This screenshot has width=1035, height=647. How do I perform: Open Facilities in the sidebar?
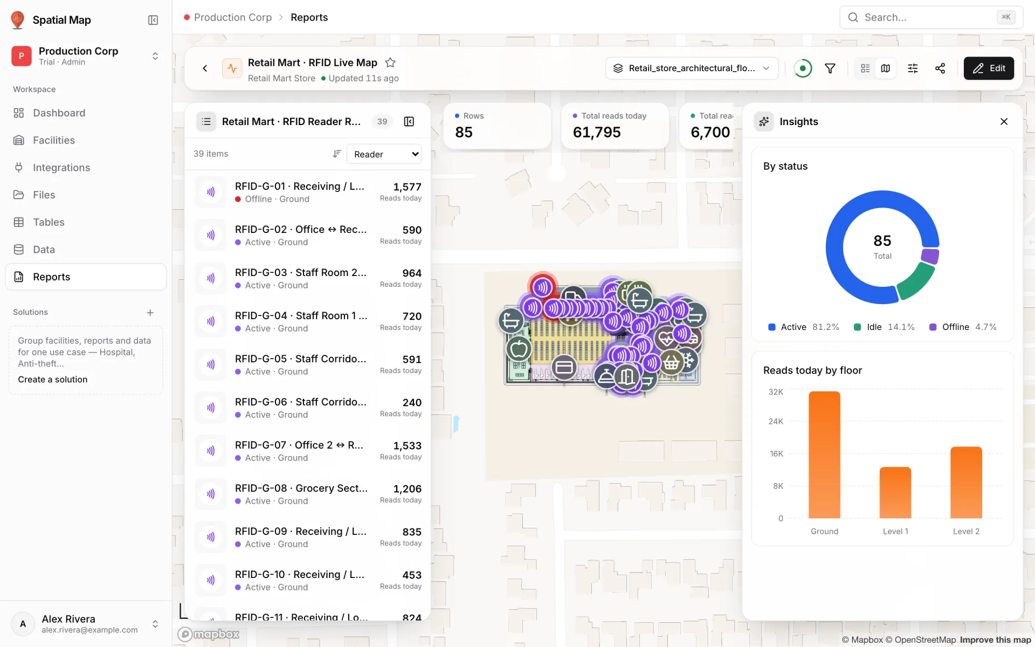86,140
